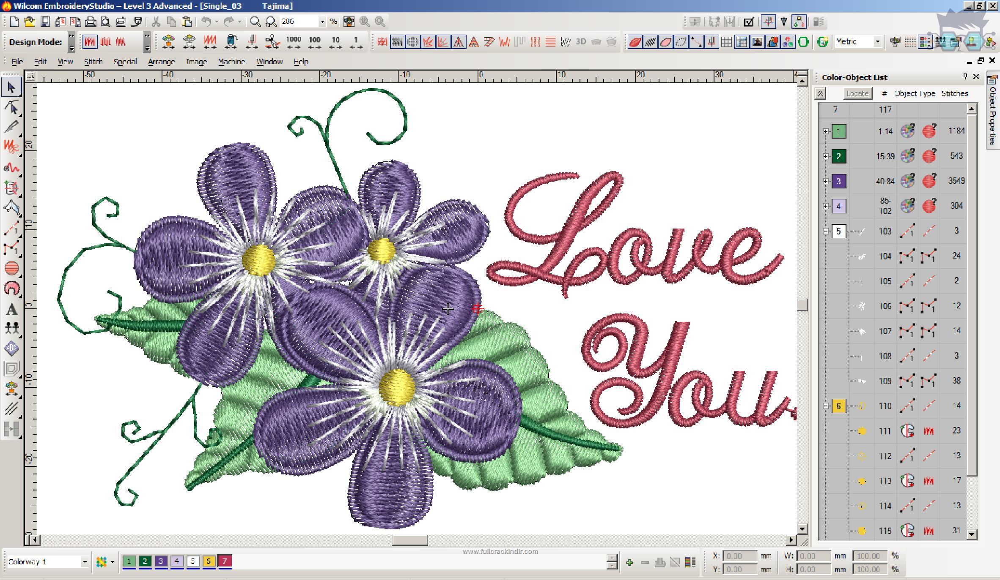Click the Travel by Color flowerpot icon
1000x580 pixels.
(169, 42)
